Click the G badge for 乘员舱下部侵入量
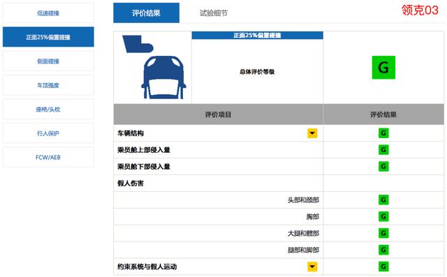The image size is (447, 277). (x=383, y=166)
